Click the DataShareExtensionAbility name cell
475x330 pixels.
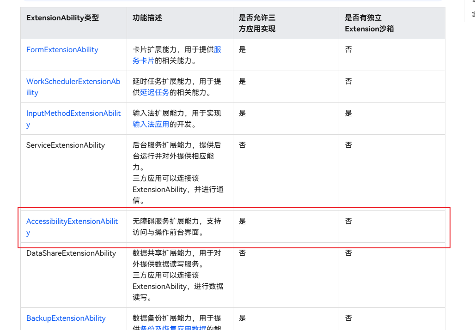tap(71, 253)
